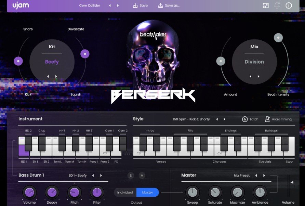This screenshot has width=305, height=206.
Task: Select previous Bass Drum 1 sample arrow
Action: (x=93, y=176)
